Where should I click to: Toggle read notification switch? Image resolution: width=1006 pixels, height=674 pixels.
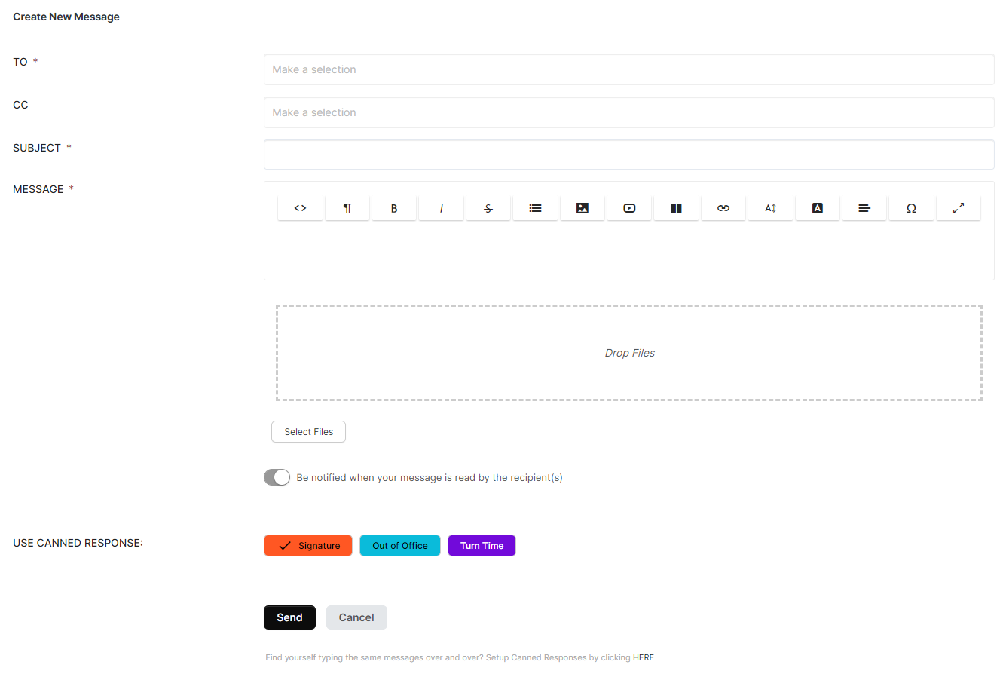[277, 477]
